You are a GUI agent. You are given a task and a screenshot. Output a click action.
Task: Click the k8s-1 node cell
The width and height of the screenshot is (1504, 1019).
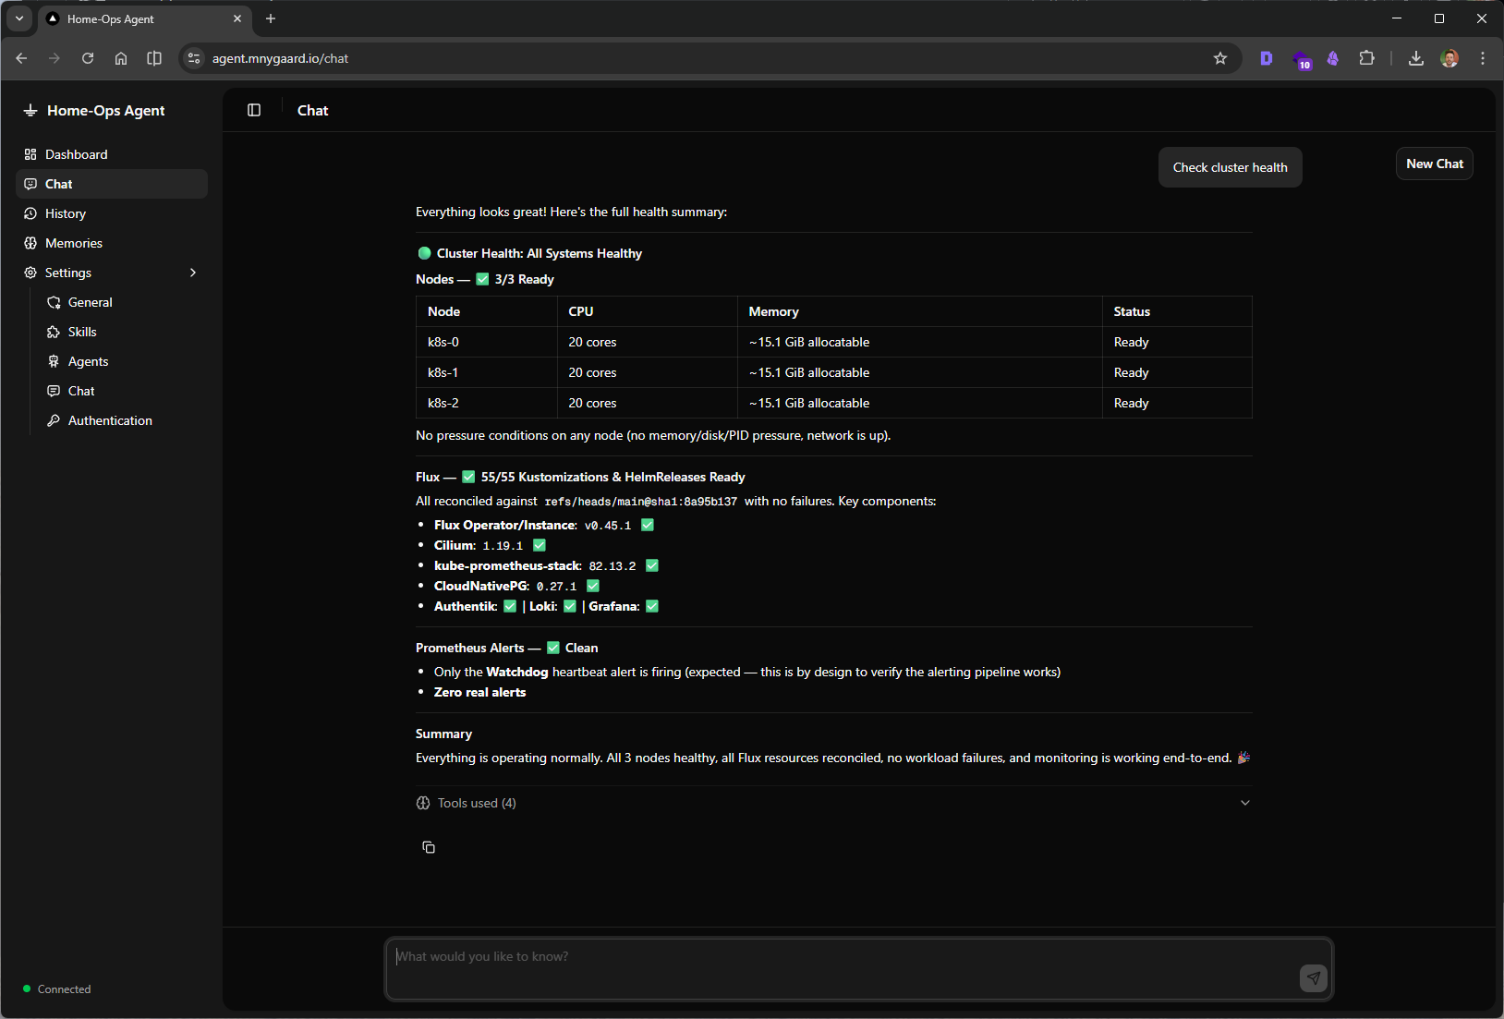[487, 372]
